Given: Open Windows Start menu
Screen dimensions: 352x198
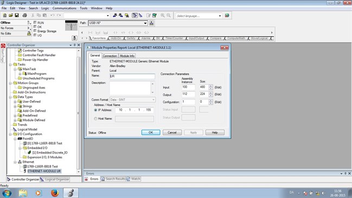Looking at the screenshot, I should coord(7,193).
